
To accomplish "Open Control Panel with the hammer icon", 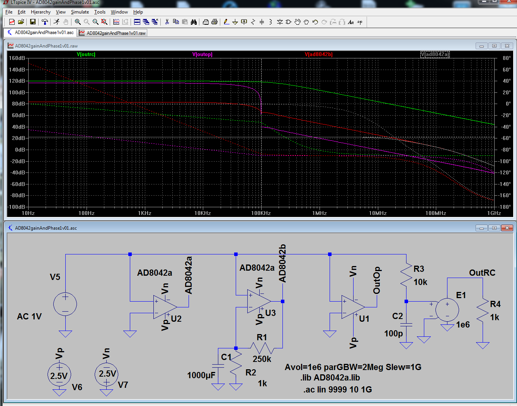I will (x=45, y=22).
